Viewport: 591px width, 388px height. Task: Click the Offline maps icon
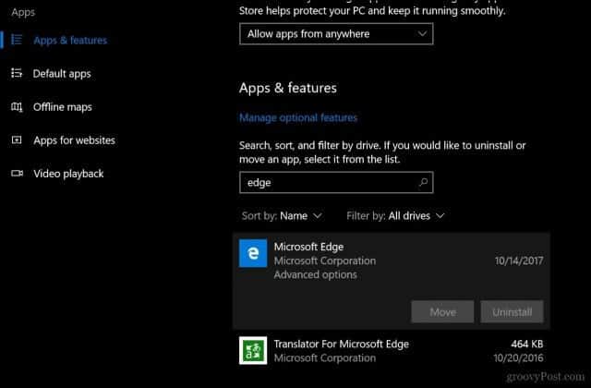click(17, 107)
